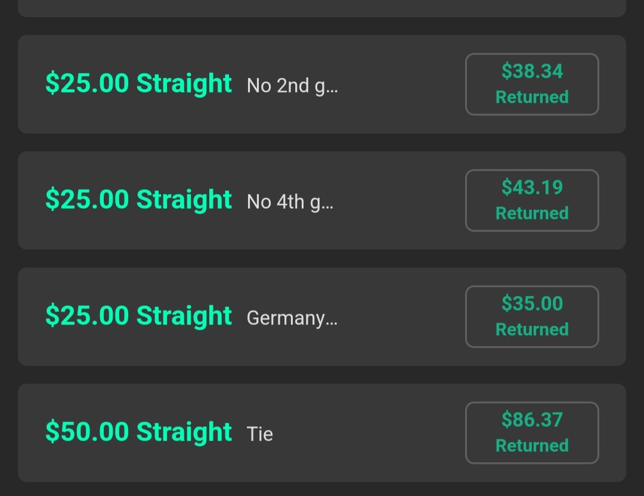The width and height of the screenshot is (644, 496).
Task: Open the $43.19 Returned box
Action: 532,200
